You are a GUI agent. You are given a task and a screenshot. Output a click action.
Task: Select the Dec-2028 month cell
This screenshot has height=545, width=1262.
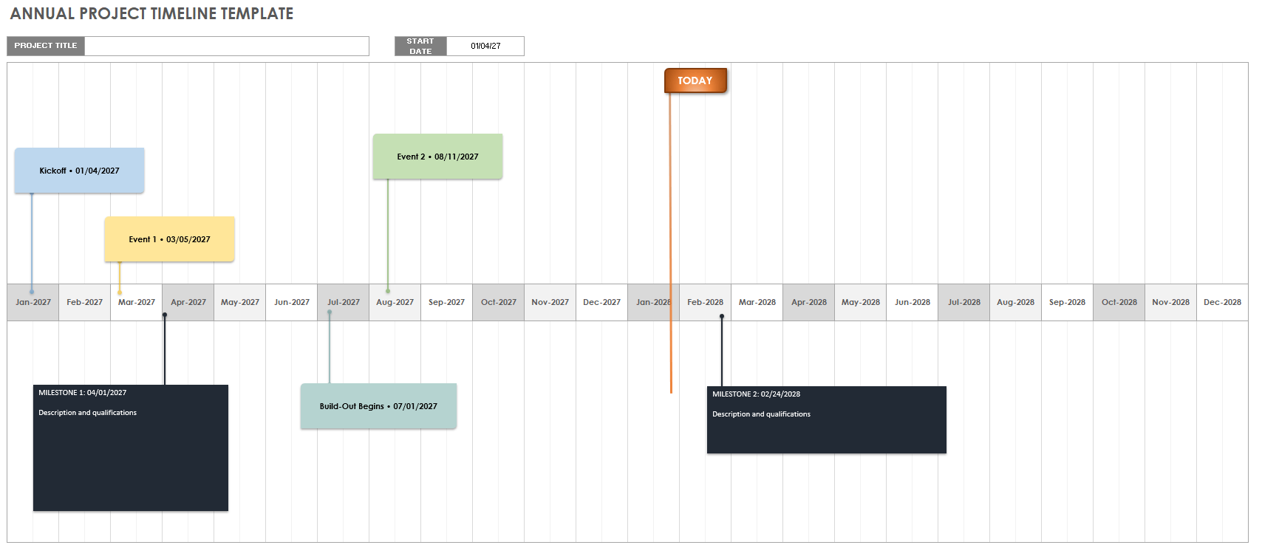tap(1222, 302)
